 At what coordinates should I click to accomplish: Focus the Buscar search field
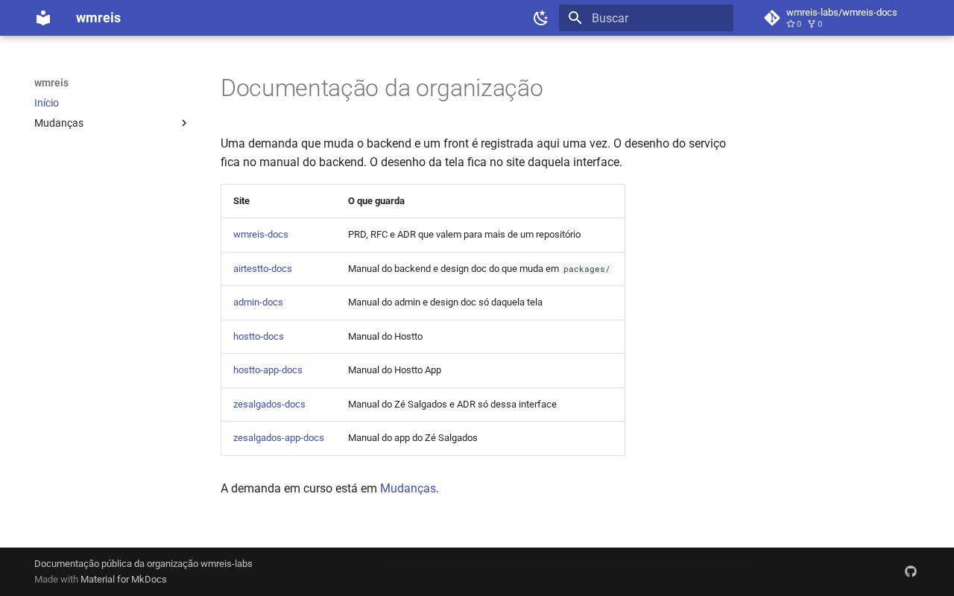pyautogui.click(x=646, y=18)
